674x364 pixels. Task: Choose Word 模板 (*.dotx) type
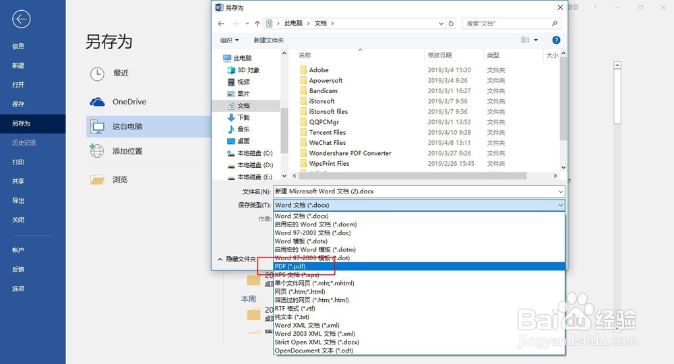419,241
